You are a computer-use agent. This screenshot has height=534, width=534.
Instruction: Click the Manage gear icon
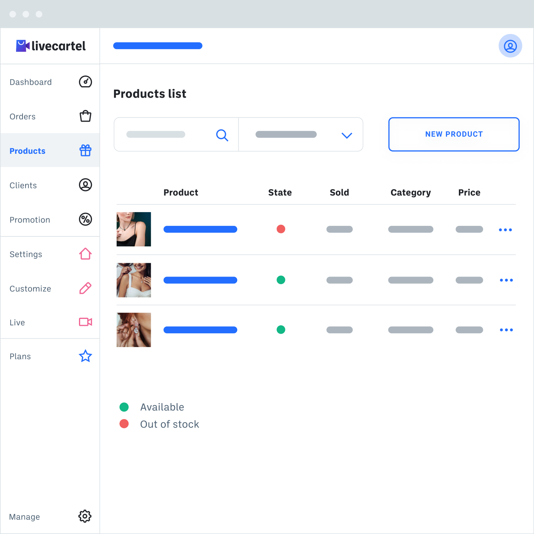[x=85, y=516]
